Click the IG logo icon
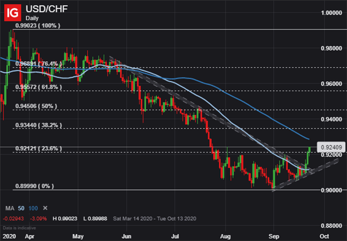This screenshot has width=347, height=241. [13, 13]
